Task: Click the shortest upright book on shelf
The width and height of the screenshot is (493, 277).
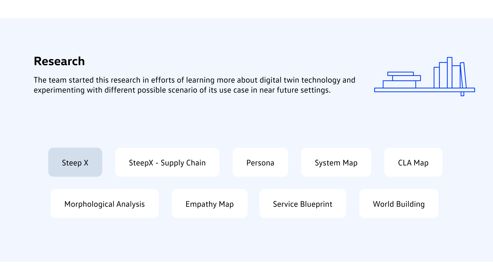Action: [x=437, y=77]
